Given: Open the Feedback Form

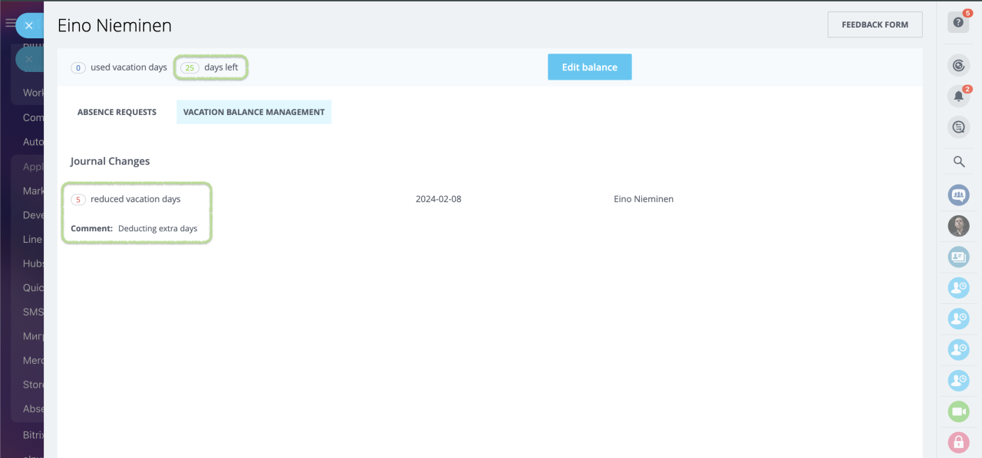Looking at the screenshot, I should (x=875, y=24).
